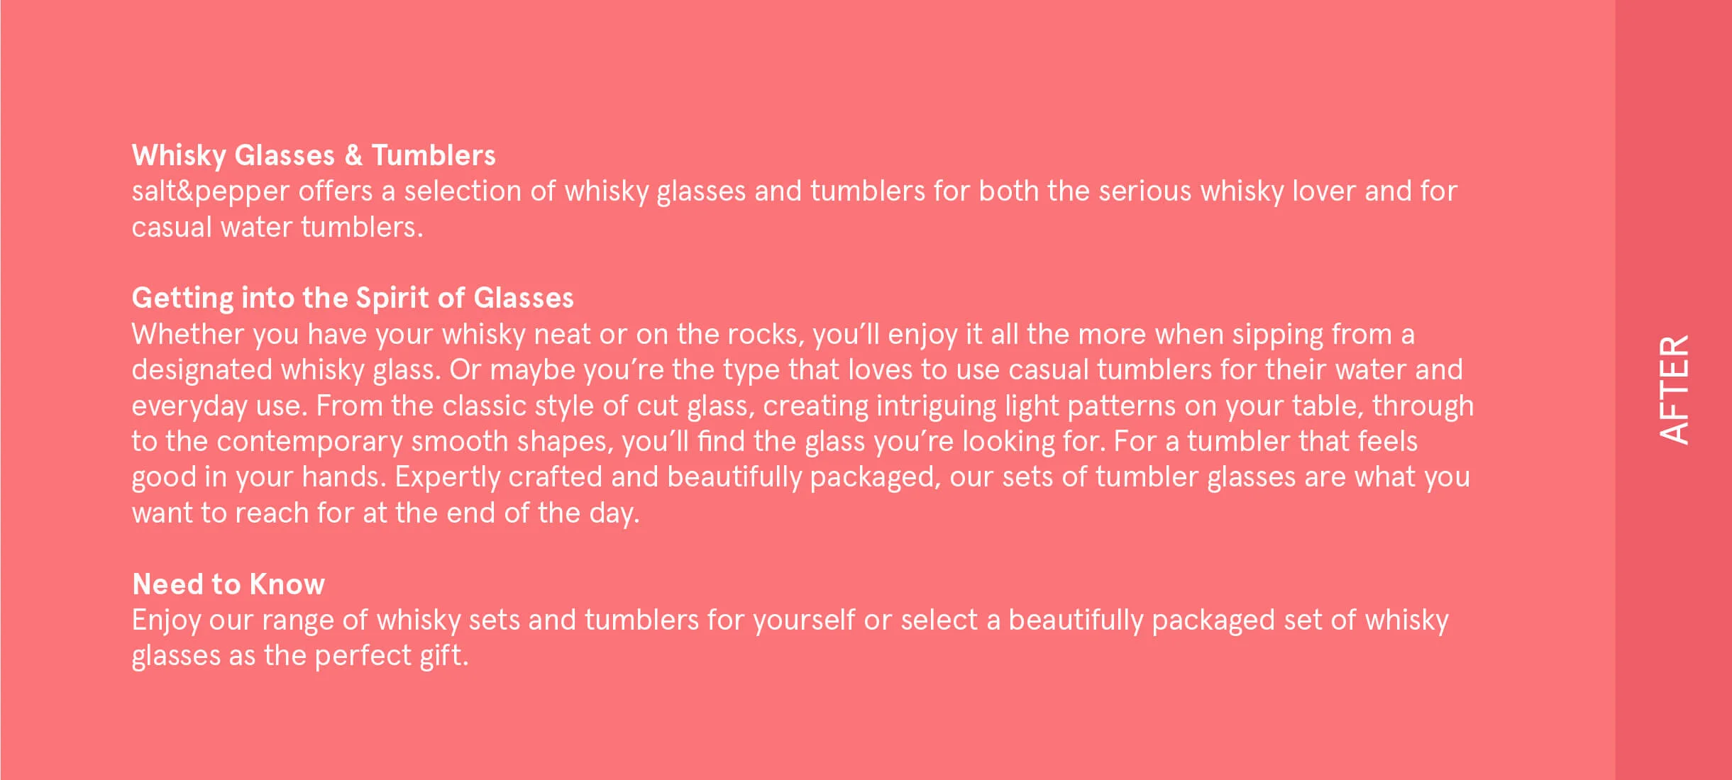Click the word "Spirit" in the second heading
1732x780 pixels.
click(x=392, y=298)
